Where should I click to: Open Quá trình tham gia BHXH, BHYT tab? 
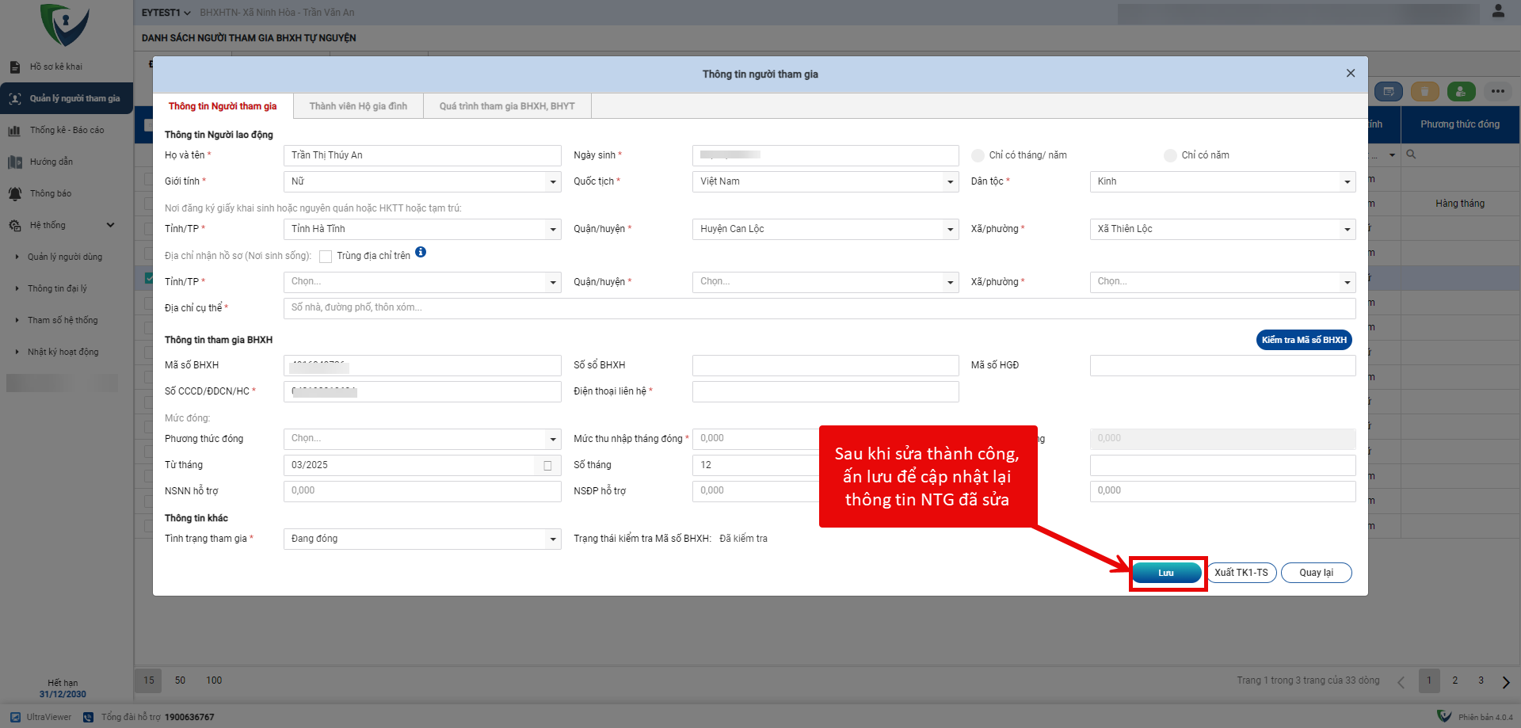pyautogui.click(x=507, y=106)
